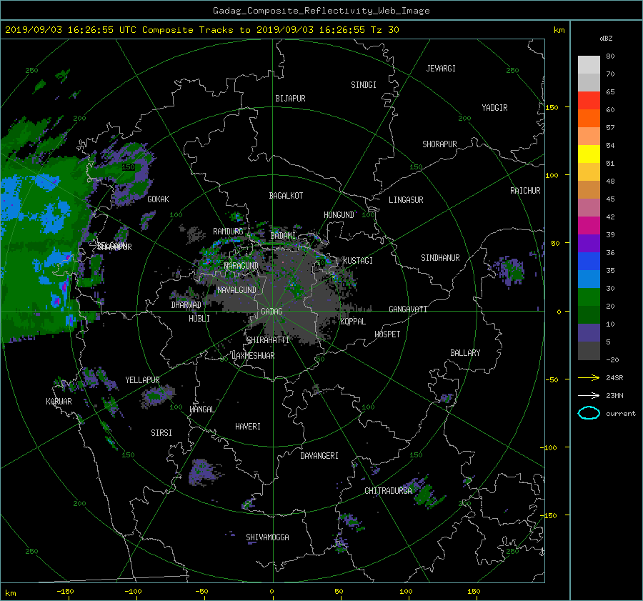The image size is (643, 601).
Task: Click the SINDGI city label
Action: pyautogui.click(x=364, y=85)
